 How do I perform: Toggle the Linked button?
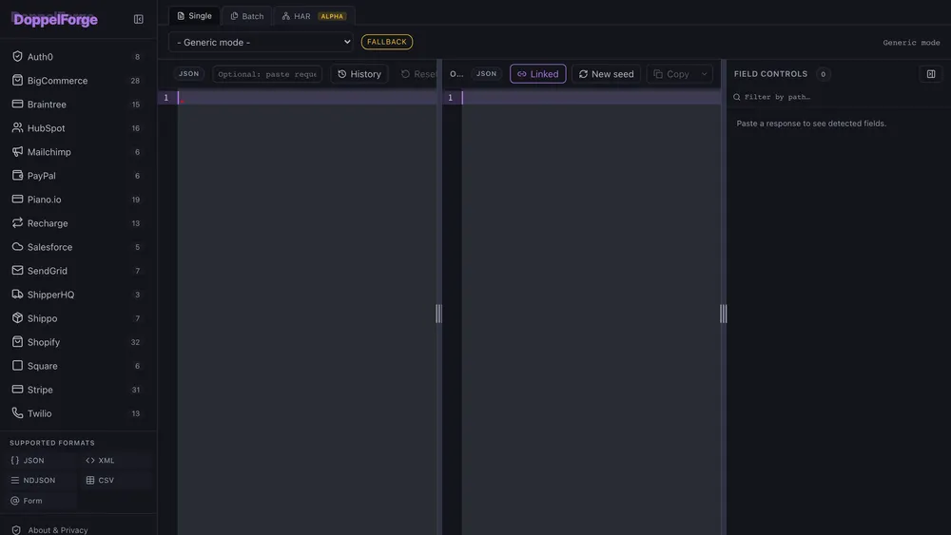tap(538, 74)
